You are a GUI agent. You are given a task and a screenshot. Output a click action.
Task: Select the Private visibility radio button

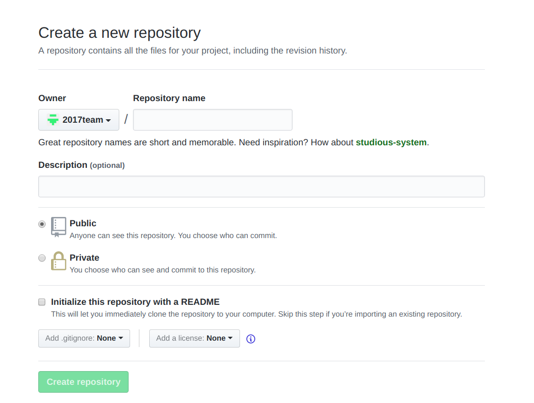pyautogui.click(x=42, y=258)
